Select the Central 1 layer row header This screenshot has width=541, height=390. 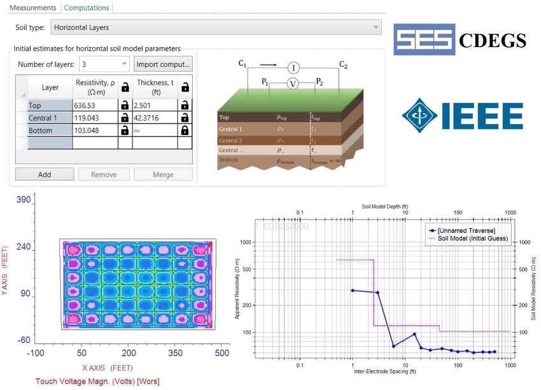tap(50, 118)
